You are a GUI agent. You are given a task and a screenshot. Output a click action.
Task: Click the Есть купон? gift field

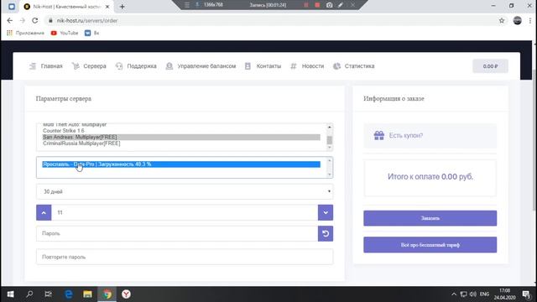coord(430,136)
